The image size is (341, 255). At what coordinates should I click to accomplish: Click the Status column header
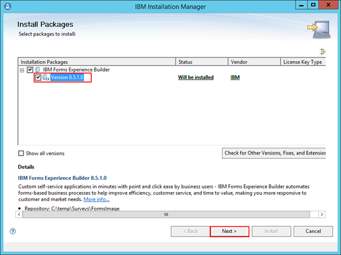click(x=202, y=62)
